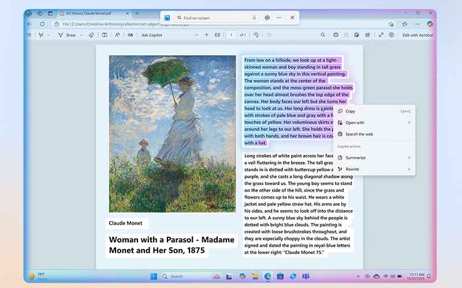The height and width of the screenshot is (288, 462).
Task: Close the Find on screen bar
Action: pos(292,18)
